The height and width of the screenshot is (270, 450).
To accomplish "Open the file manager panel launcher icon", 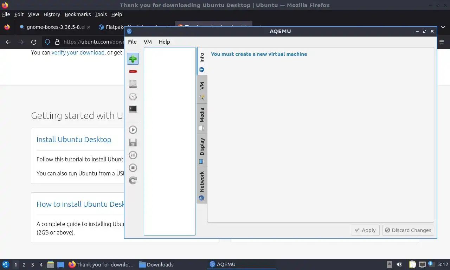I will pos(51,264).
